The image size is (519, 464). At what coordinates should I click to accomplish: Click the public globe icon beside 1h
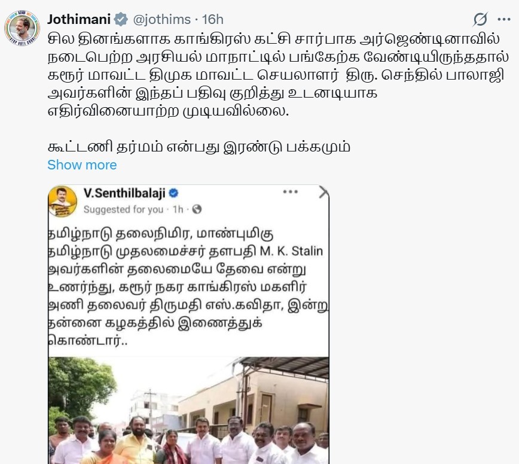(197, 209)
